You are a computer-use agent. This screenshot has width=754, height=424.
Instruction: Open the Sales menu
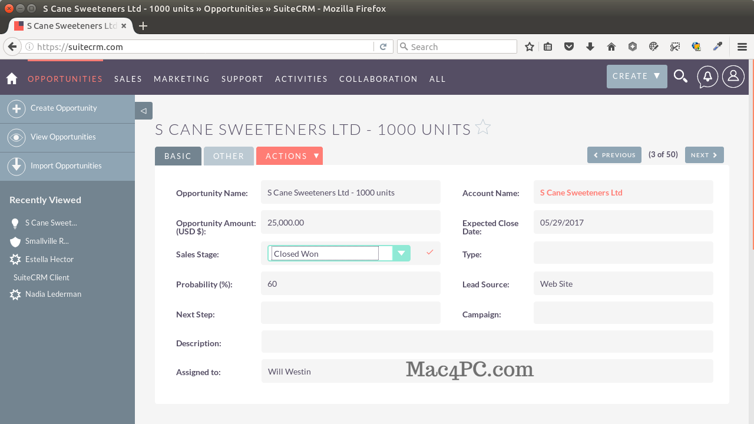[x=128, y=79]
